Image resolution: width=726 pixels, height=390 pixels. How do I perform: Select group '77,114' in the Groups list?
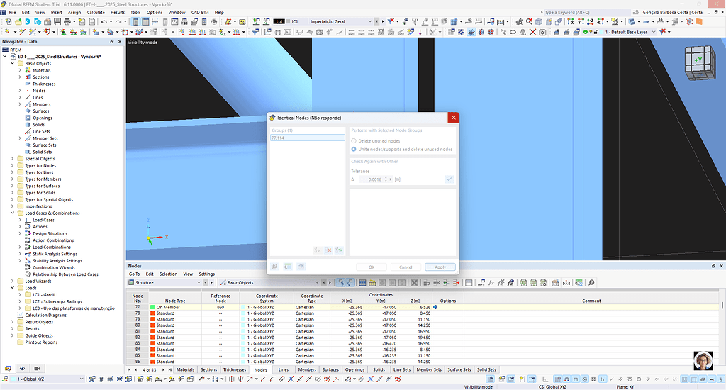pos(308,138)
